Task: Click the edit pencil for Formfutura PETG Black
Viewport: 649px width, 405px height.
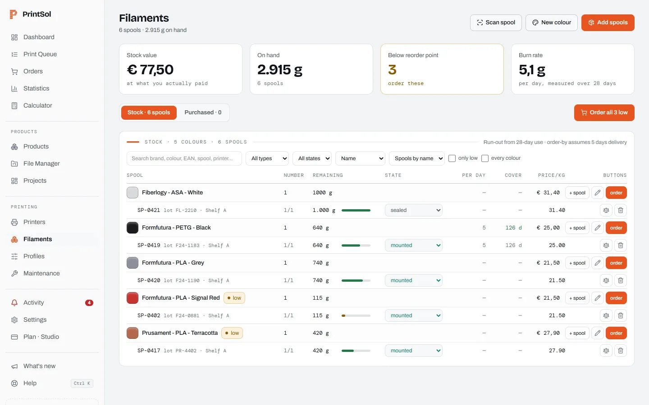Action: tap(598, 228)
